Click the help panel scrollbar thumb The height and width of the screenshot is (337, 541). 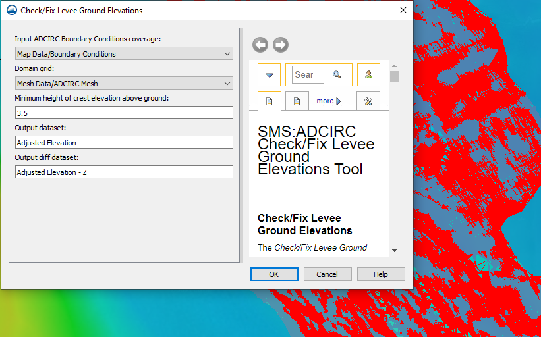[x=394, y=76]
